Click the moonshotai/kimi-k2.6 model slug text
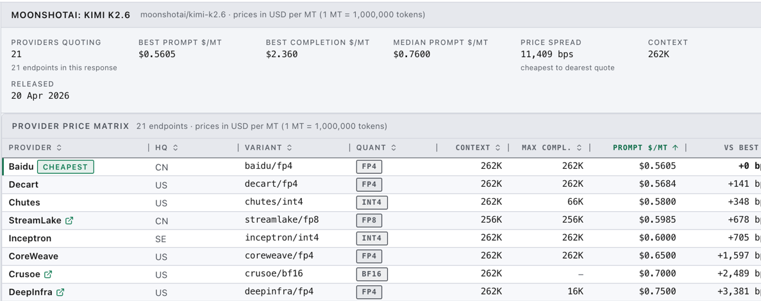This screenshot has width=761, height=301. coord(184,15)
